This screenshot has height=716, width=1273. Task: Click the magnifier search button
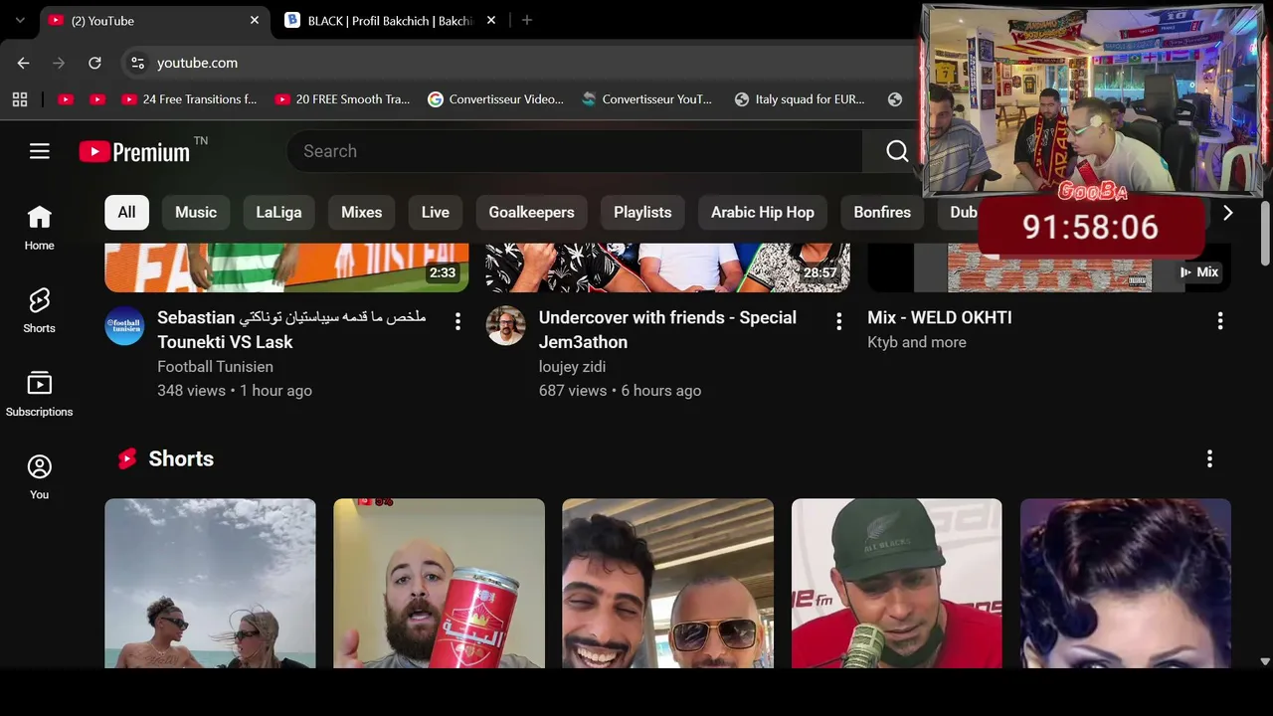pyautogui.click(x=897, y=151)
